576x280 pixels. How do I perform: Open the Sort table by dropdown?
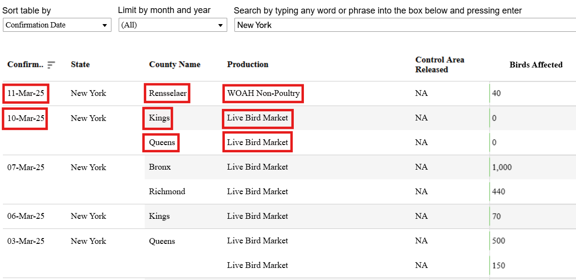click(x=57, y=26)
